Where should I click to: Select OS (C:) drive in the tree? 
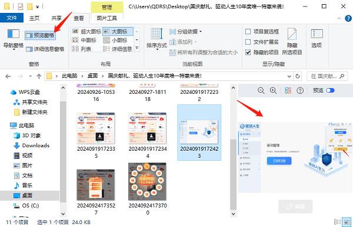26,205
